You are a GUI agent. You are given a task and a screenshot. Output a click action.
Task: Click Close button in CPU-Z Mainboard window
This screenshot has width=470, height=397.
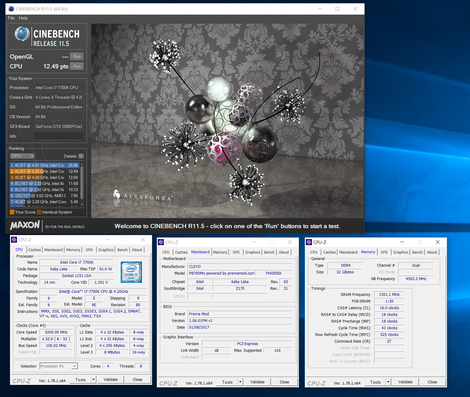point(285,382)
